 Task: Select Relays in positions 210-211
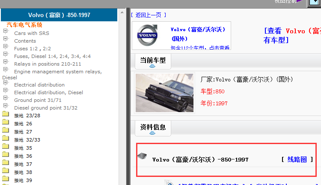(x=48, y=64)
